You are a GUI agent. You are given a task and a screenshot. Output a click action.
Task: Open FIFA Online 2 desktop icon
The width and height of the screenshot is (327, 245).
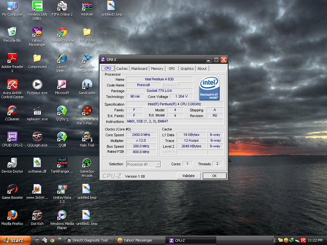click(62, 6)
